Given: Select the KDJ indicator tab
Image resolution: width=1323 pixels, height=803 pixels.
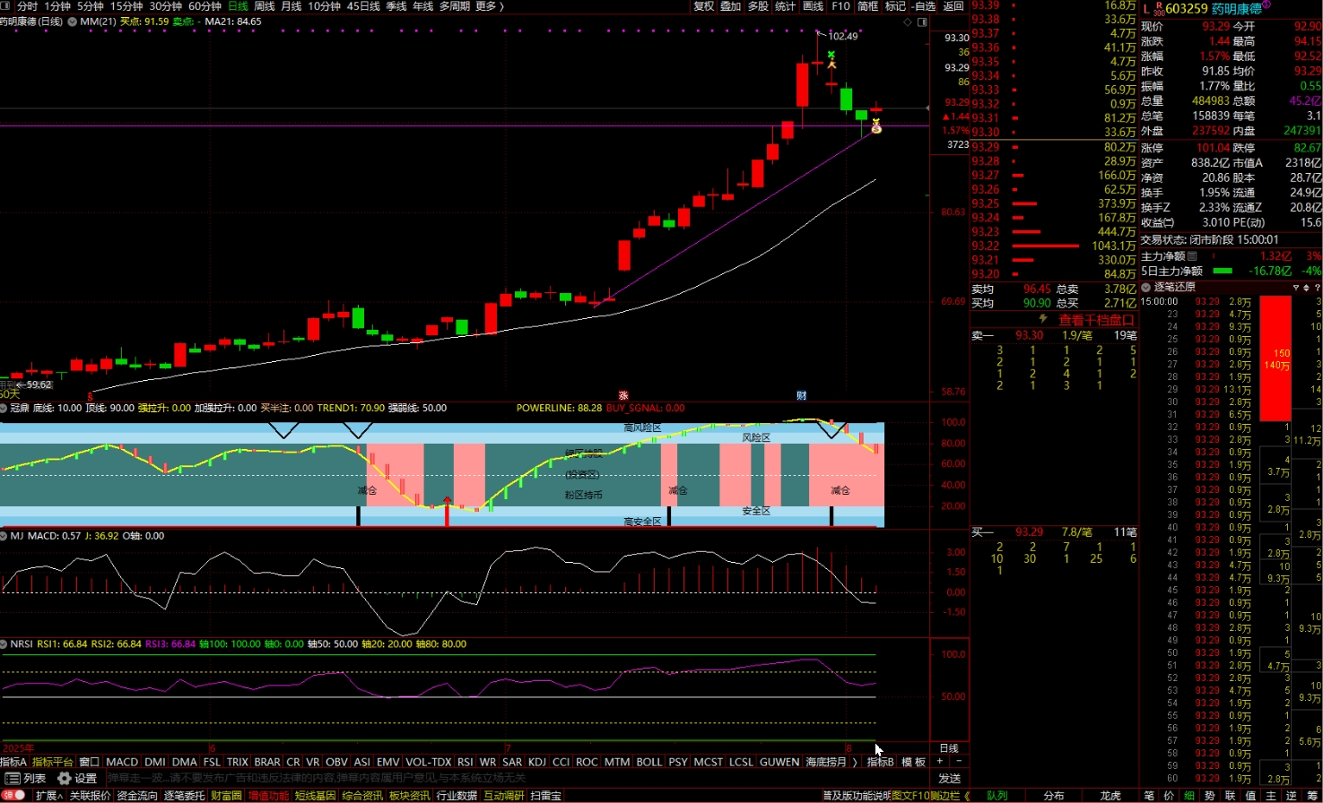Looking at the screenshot, I should click(537, 762).
